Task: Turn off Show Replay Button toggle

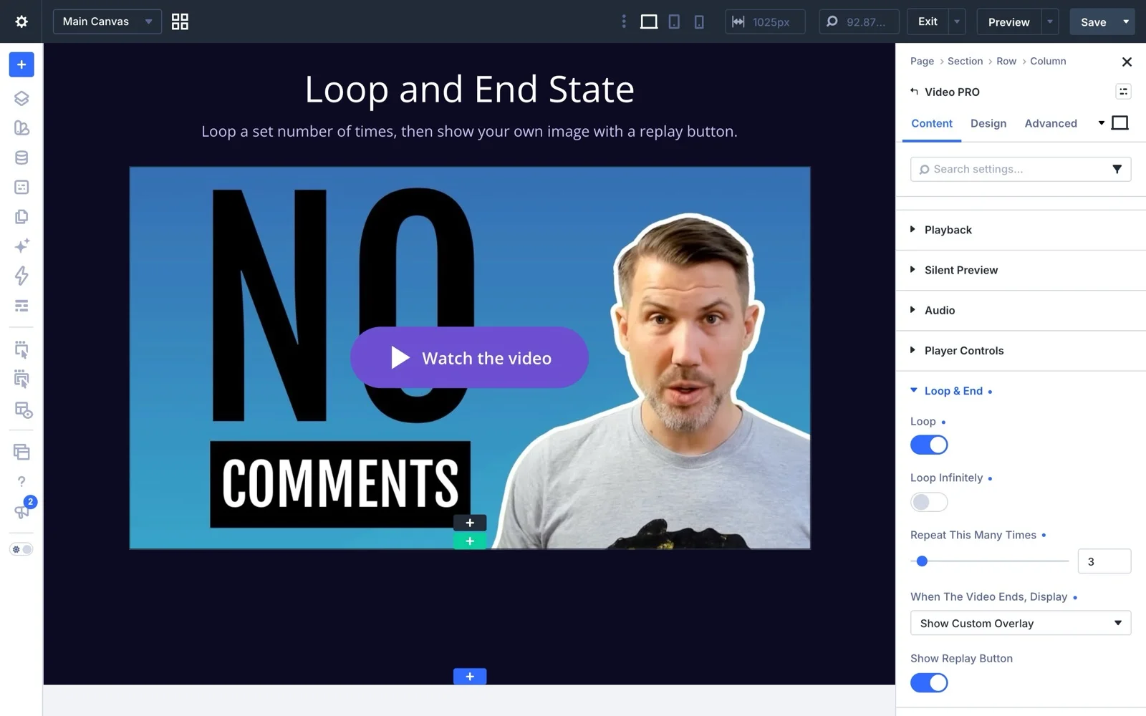Action: (x=929, y=682)
